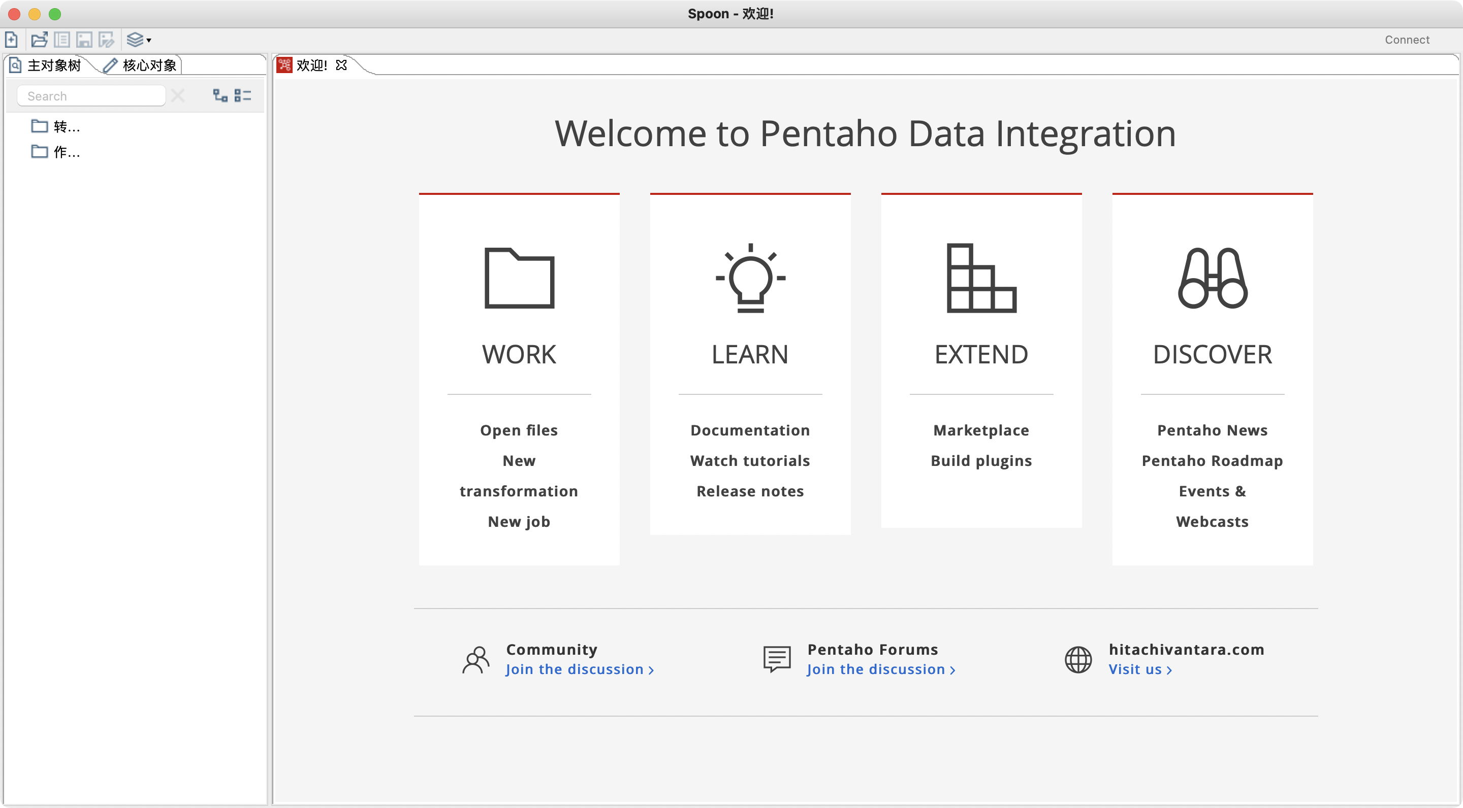Click the Connect button
Image resolution: width=1463 pixels, height=808 pixels.
1406,40
